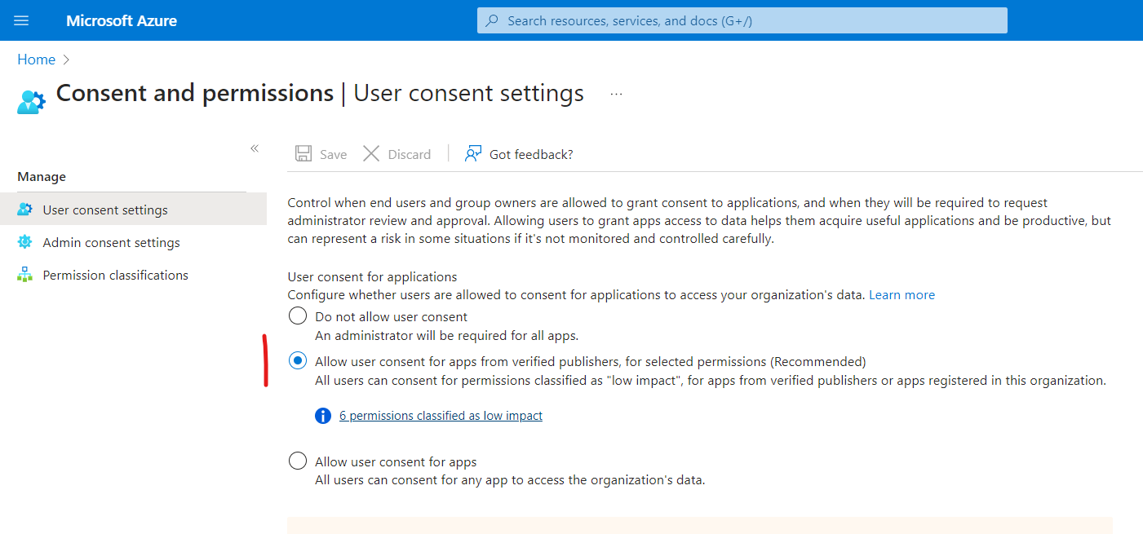Click the Admin consent settings gear icon
This screenshot has height=534, width=1143.
tap(24, 242)
